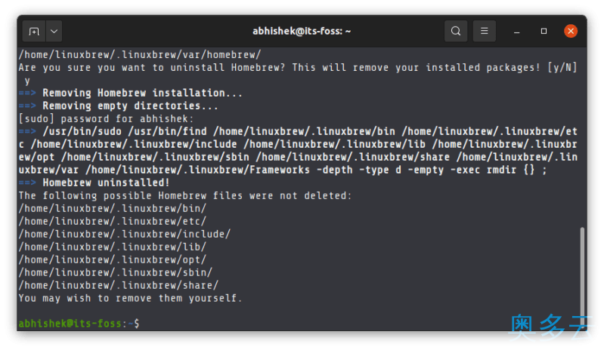Maximize the terminal window

point(544,31)
